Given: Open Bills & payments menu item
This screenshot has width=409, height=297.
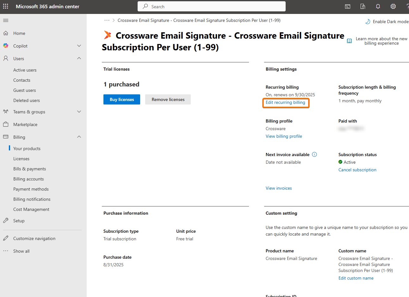Looking at the screenshot, I should (x=29, y=169).
